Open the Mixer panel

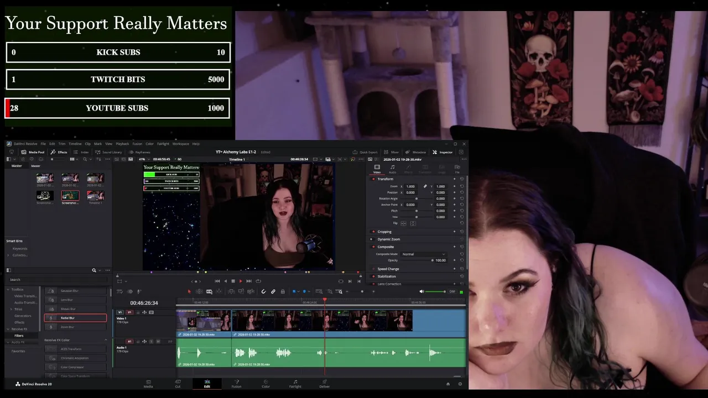392,152
